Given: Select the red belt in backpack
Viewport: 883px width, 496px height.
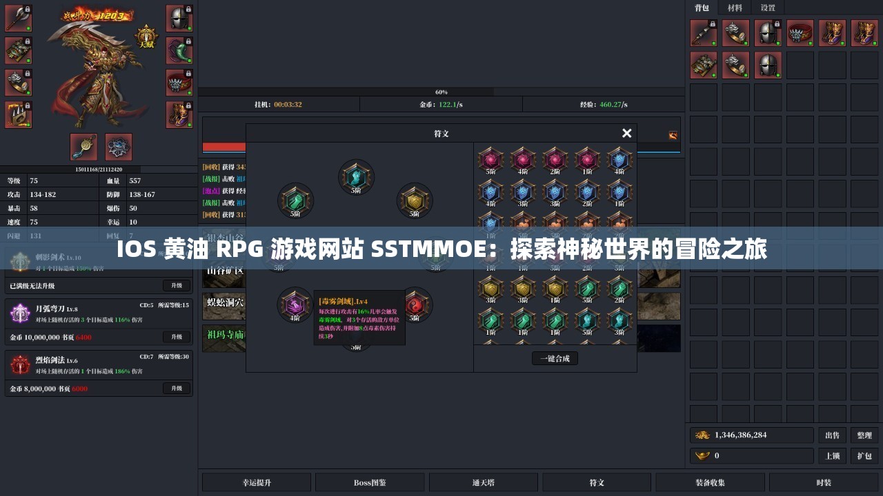Looking at the screenshot, I should (x=800, y=33).
